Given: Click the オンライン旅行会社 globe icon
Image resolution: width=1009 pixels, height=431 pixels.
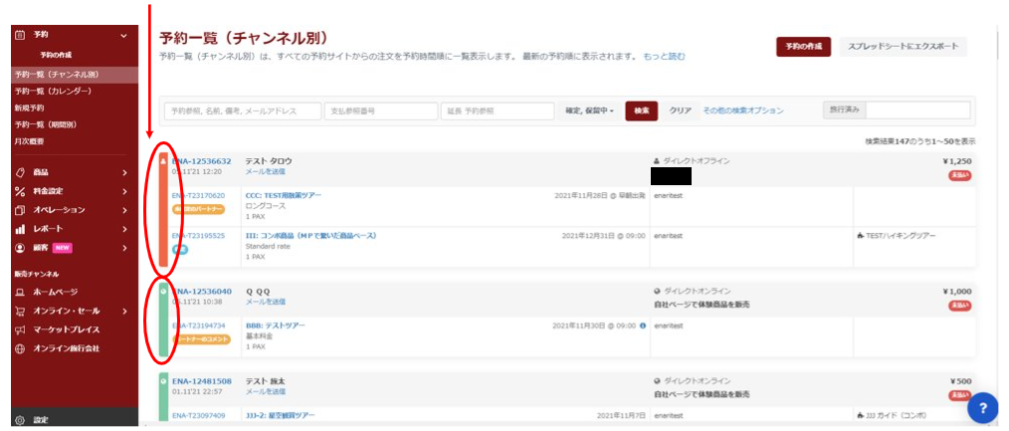Looking at the screenshot, I should click(x=20, y=348).
